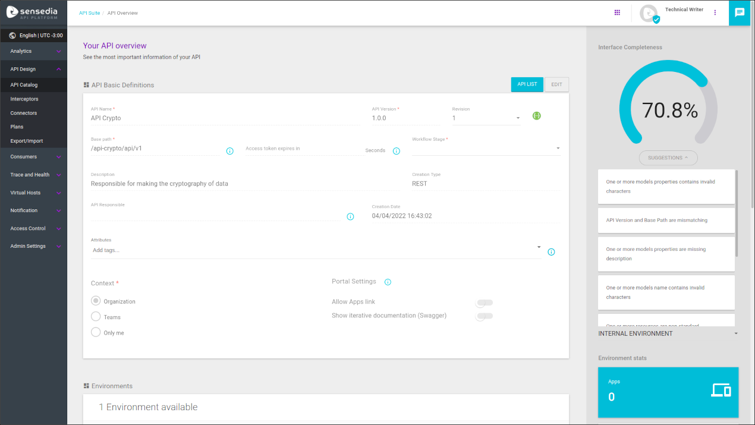Viewport: 755px width, 425px height.
Task: Click info icon beside API Responsible field
Action: click(x=350, y=216)
